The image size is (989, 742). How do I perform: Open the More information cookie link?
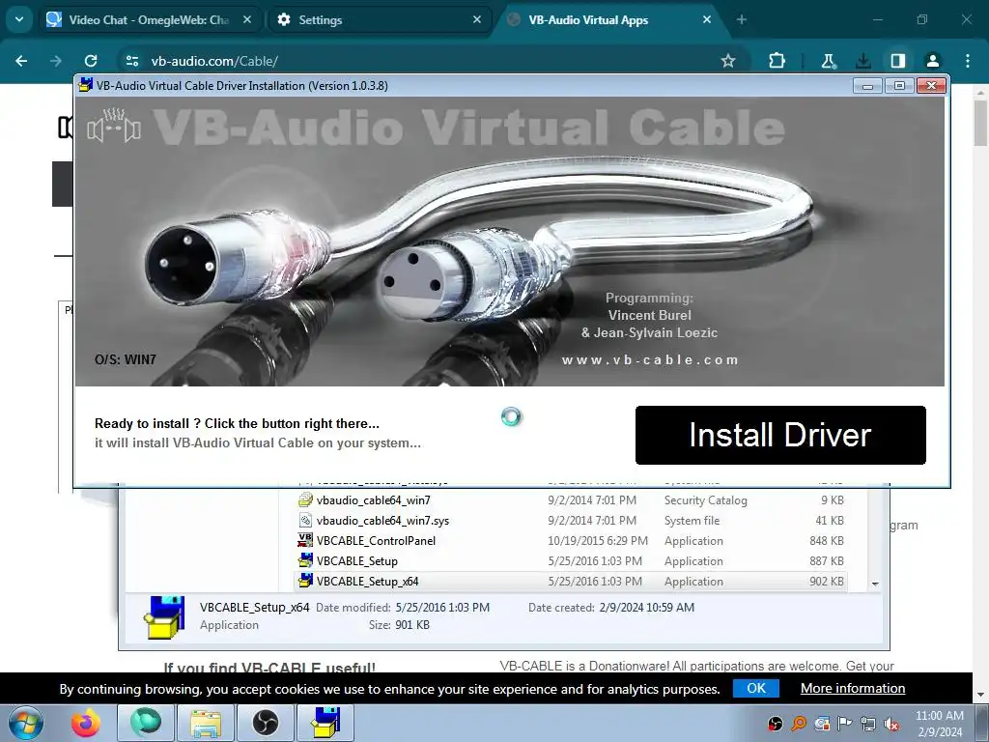tap(853, 688)
